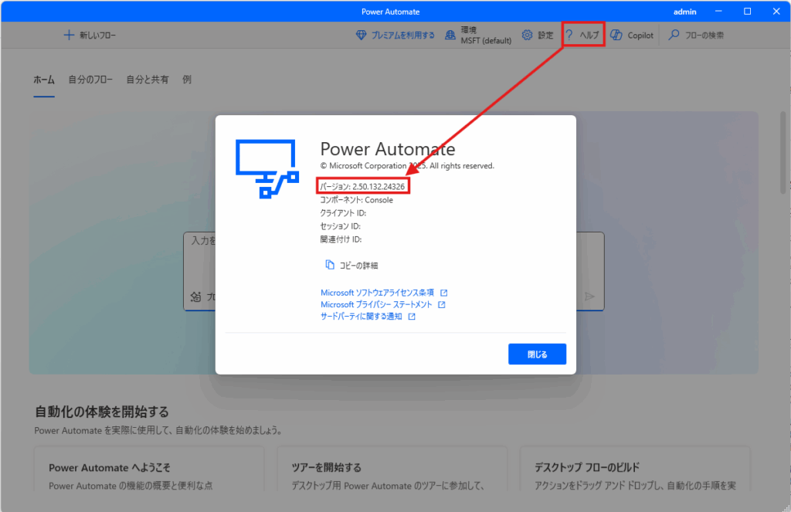The width and height of the screenshot is (791, 512).
Task: Switch to the 例 tab
Action: 187,80
